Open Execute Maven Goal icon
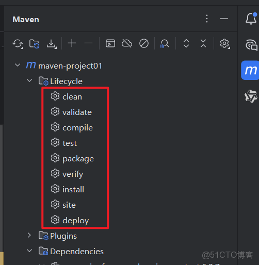Screen dimensions: 259x265 point(110,43)
